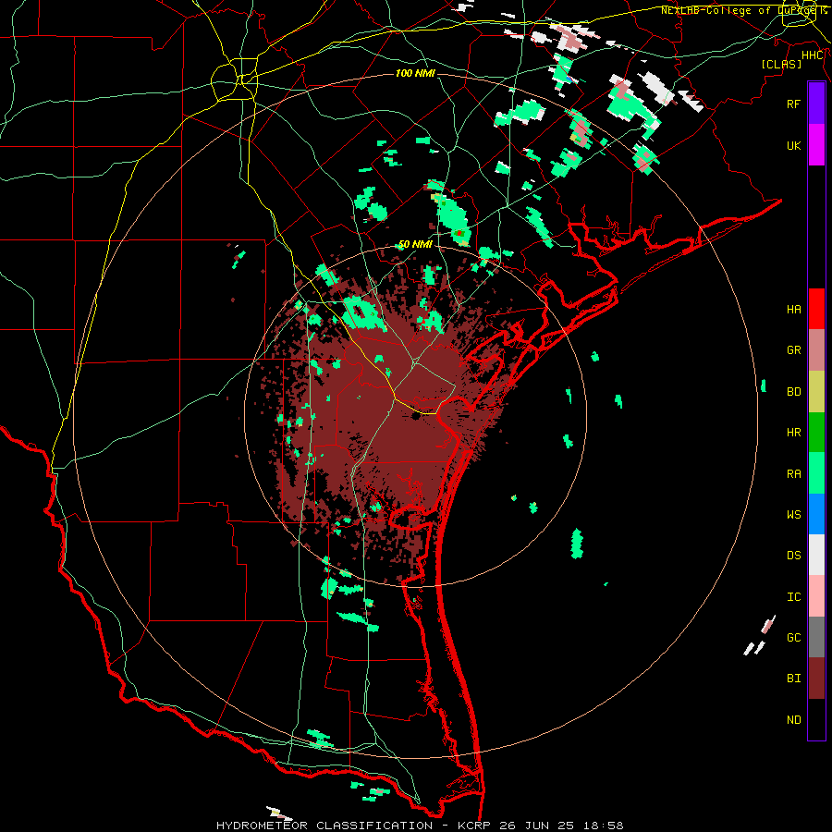Click the '100 NMI' range ring label
The image size is (832, 832).
[415, 73]
